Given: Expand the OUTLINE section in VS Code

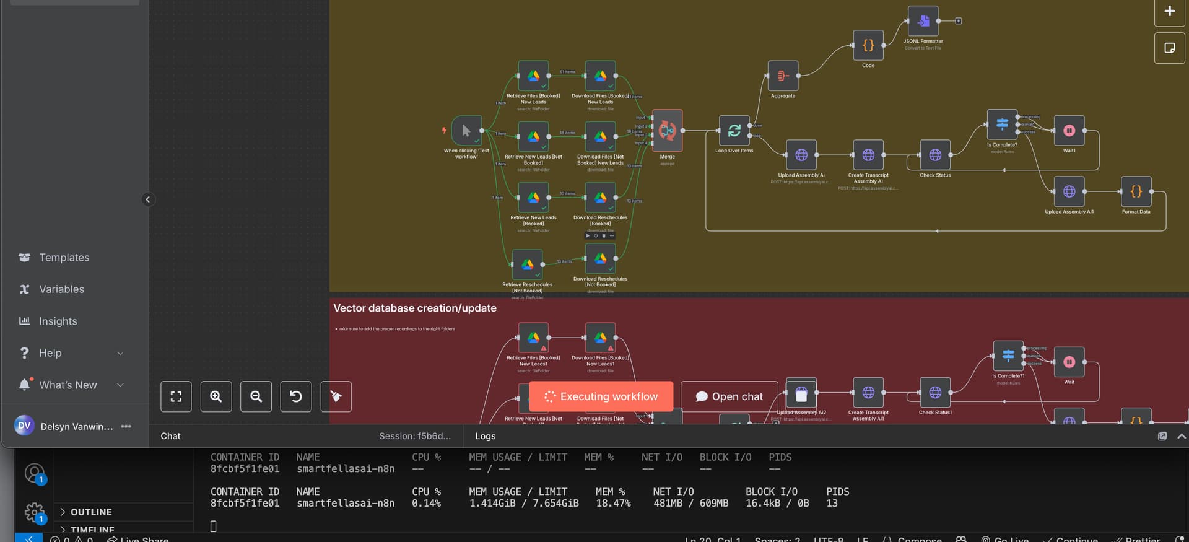Looking at the screenshot, I should point(90,512).
